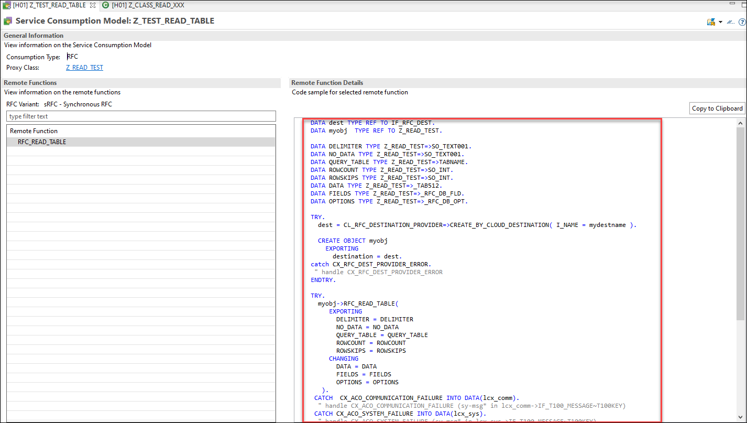Click the 'destination = dest.' code line
The width and height of the screenshot is (747, 423).
[367, 256]
